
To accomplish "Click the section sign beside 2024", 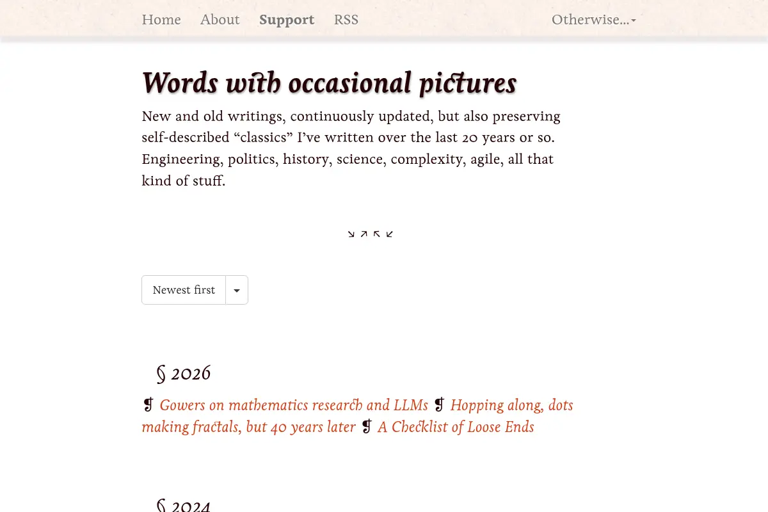I will click(161, 506).
